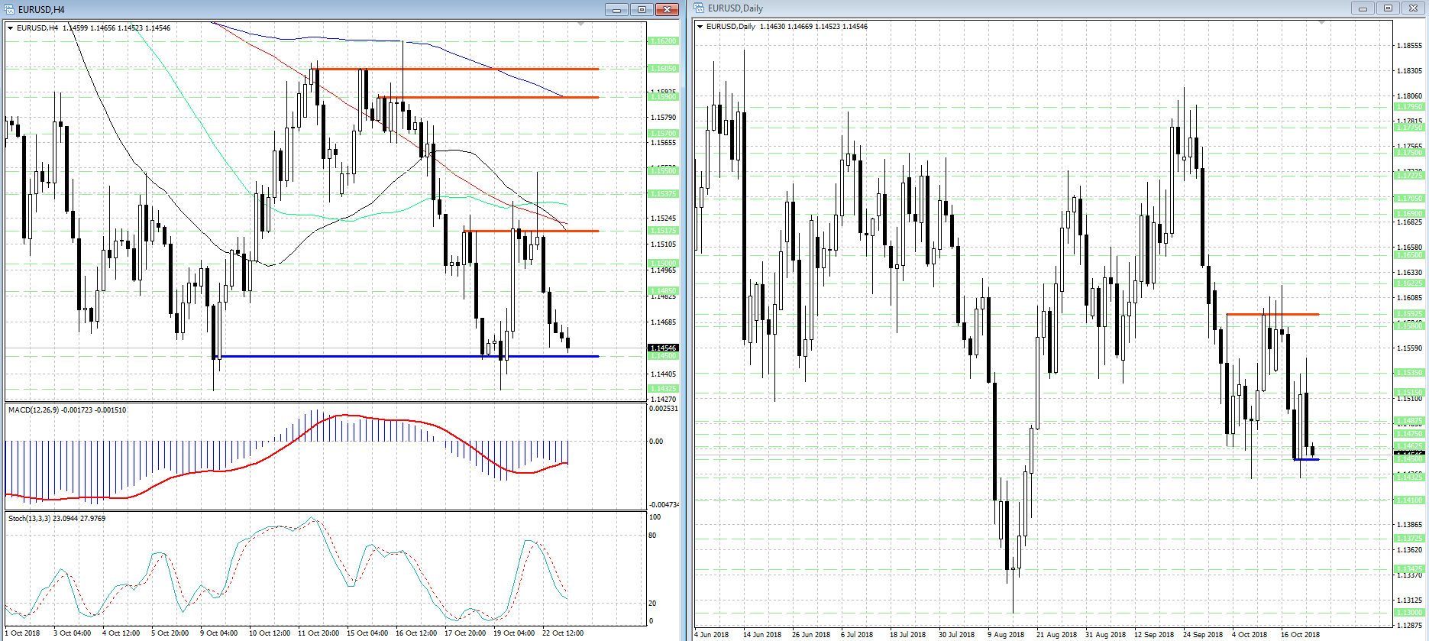Screen dimensions: 1429x641
Task: Select the blue support line on H4 chart
Action: [406, 356]
